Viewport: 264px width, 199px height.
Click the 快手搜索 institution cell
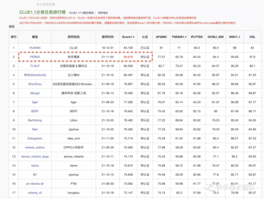point(74,57)
